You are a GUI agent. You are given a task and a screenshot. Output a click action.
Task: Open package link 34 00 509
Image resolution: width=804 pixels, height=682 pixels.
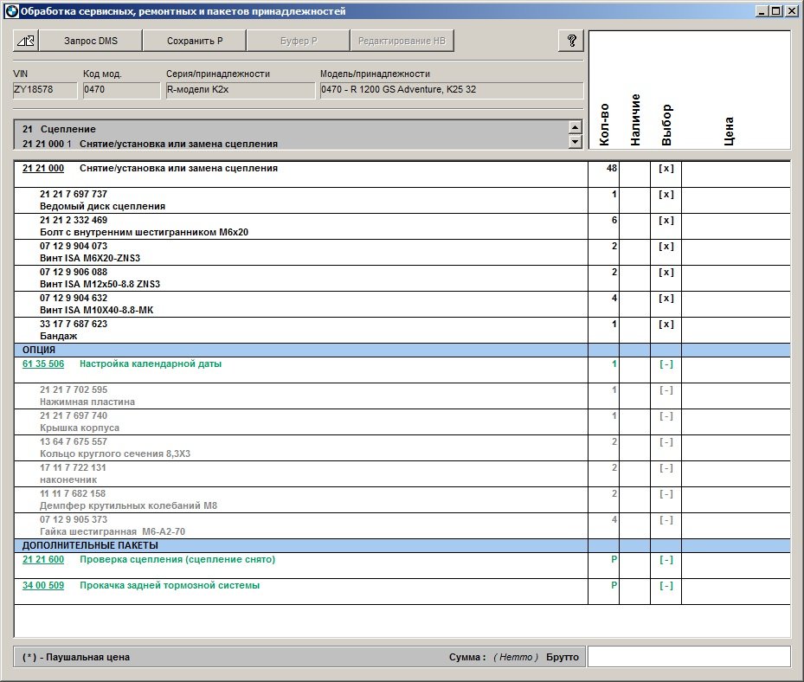pyautogui.click(x=43, y=586)
